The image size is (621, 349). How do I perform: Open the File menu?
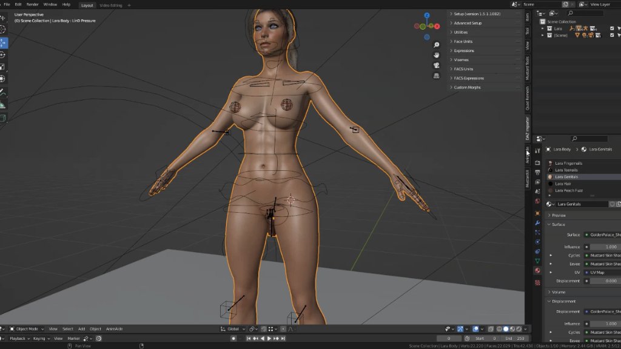click(x=7, y=4)
